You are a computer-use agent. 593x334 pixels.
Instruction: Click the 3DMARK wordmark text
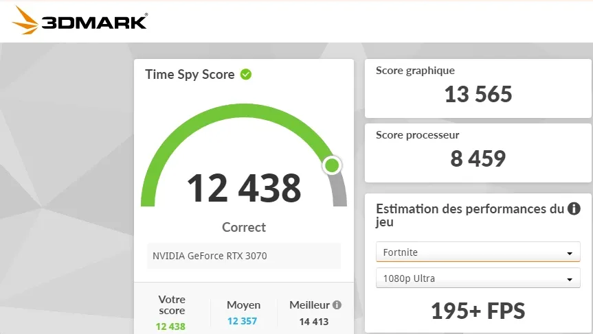tap(94, 22)
